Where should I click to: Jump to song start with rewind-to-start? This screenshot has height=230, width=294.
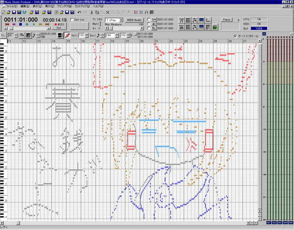point(7,25)
